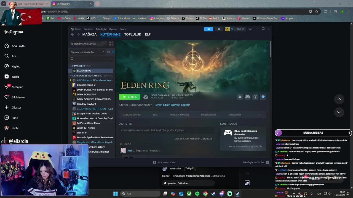
Task: Open Görünüm menu
Action: click(x=88, y=29)
